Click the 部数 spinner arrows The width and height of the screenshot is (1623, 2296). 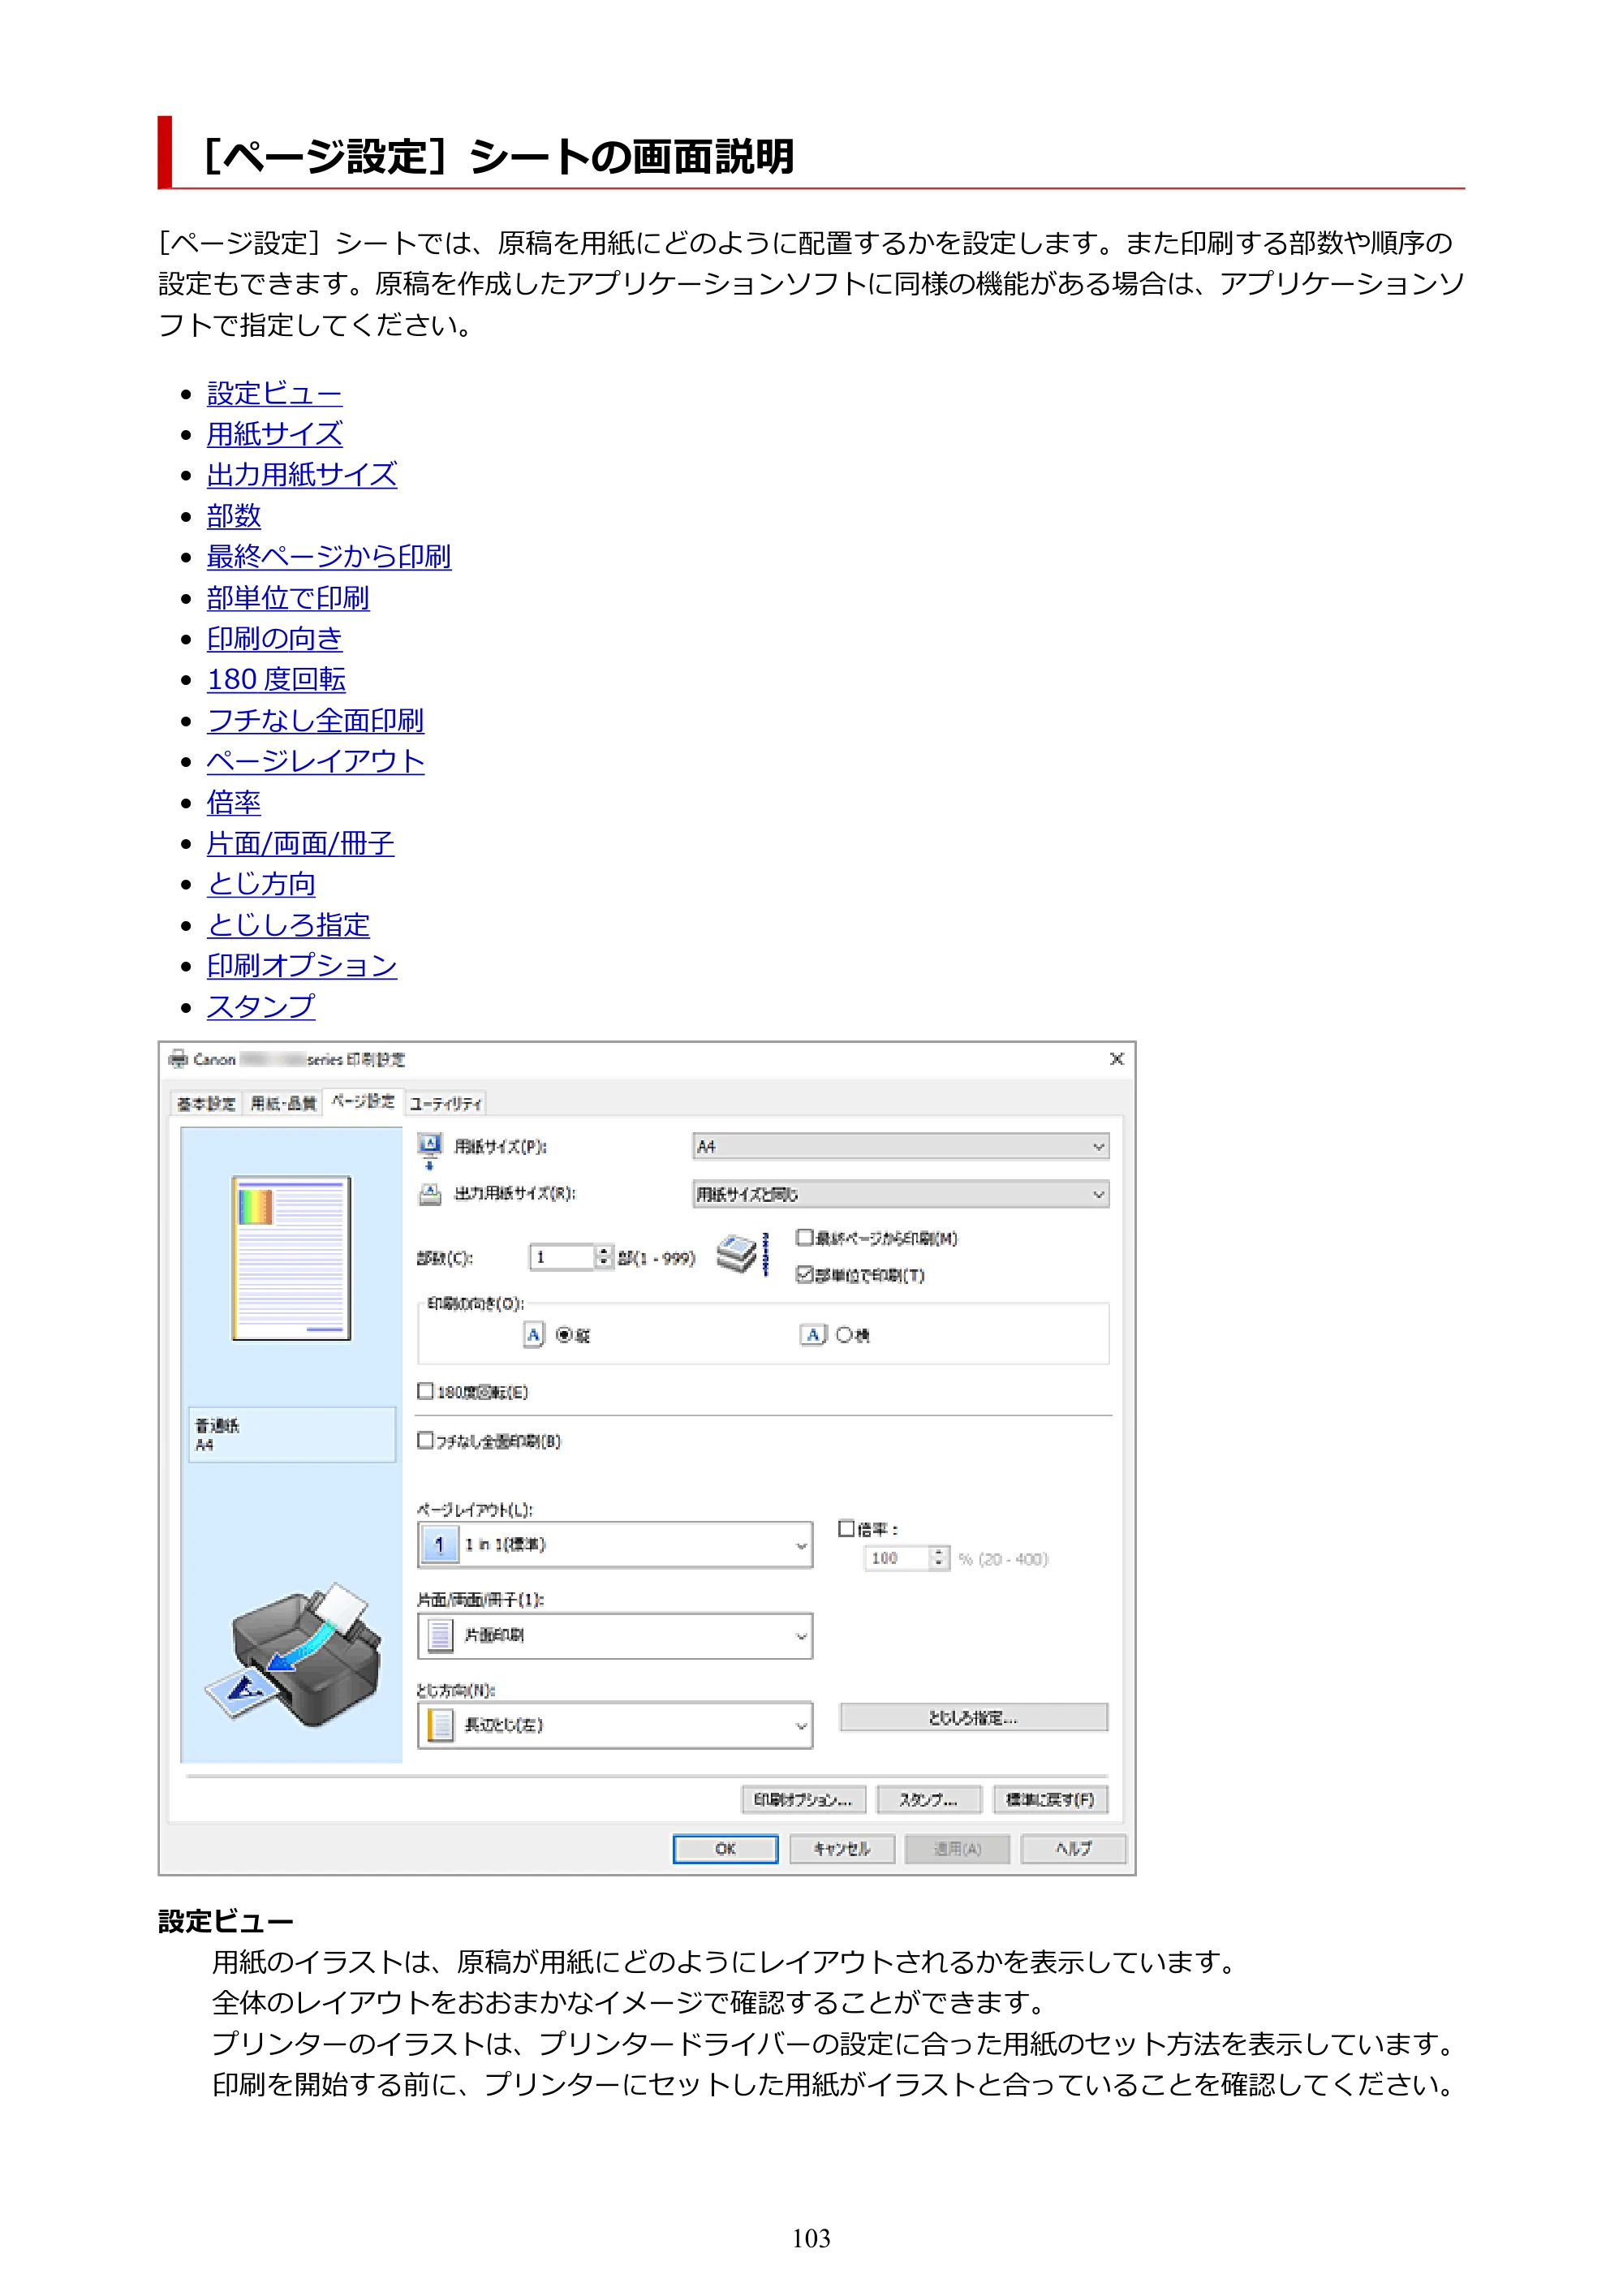[x=604, y=1257]
